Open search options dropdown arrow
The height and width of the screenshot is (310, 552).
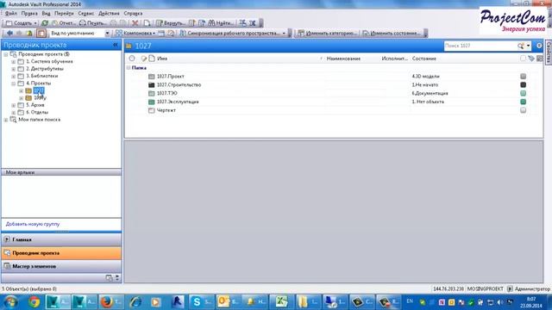pyautogui.click(x=528, y=46)
